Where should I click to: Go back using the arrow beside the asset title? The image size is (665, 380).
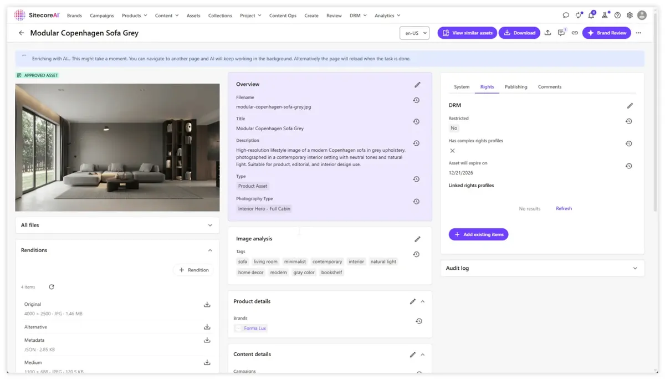click(x=22, y=33)
